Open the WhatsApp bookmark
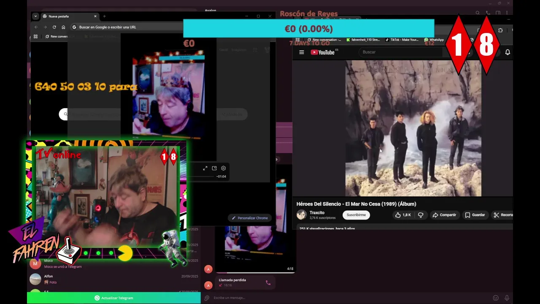 point(434,40)
